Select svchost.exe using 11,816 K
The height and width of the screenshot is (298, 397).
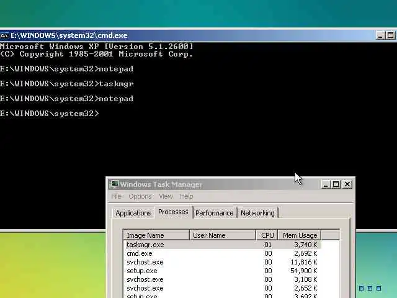coord(222,262)
